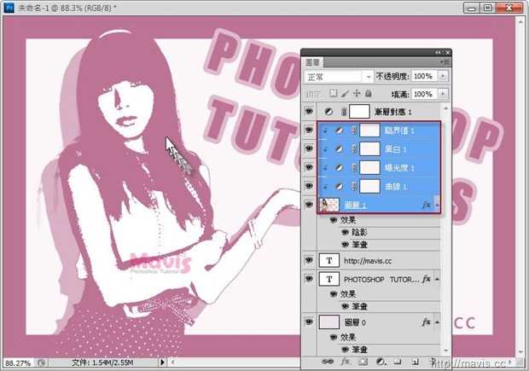Click color thumbnail of 圖層 0 layer
This screenshot has height=371, width=529.
329,322
